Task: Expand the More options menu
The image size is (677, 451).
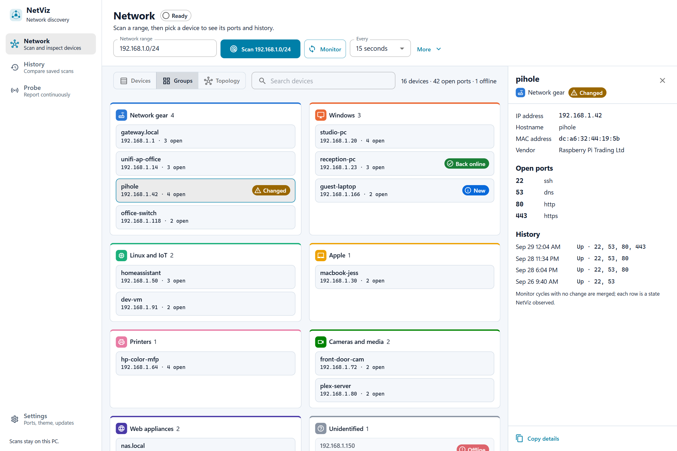Action: click(x=429, y=49)
